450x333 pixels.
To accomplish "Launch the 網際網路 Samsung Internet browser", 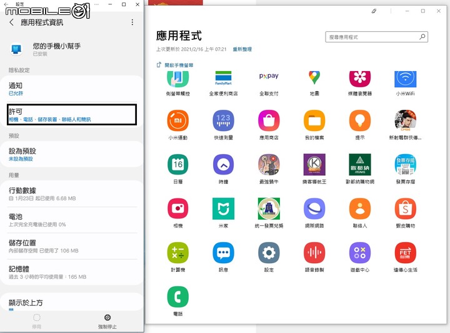I will tap(314, 208).
